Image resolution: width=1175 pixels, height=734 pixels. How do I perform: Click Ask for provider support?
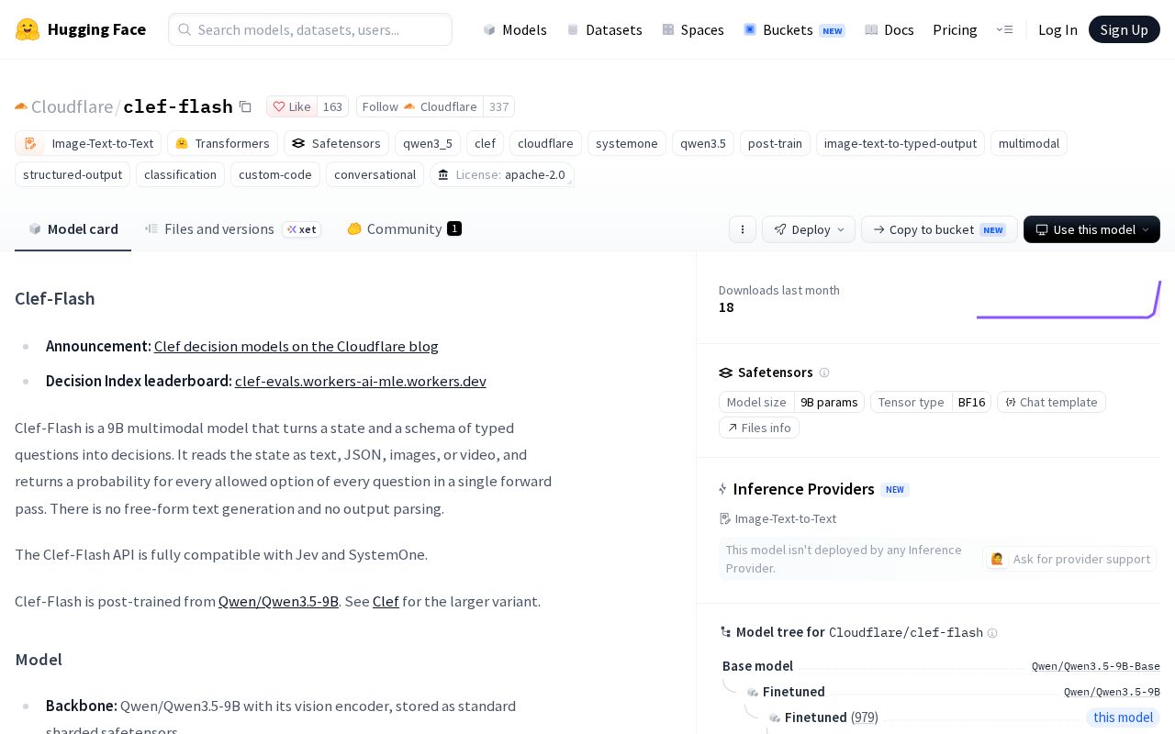click(1069, 559)
